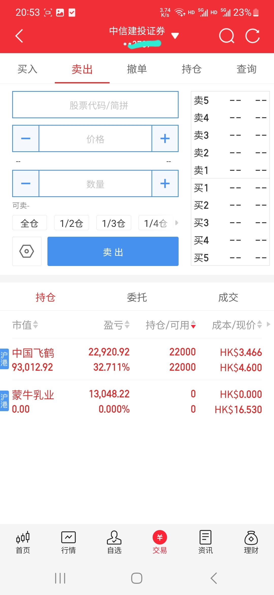Select the 卖2 order book row
The height and width of the screenshot is (595, 274).
(x=230, y=153)
